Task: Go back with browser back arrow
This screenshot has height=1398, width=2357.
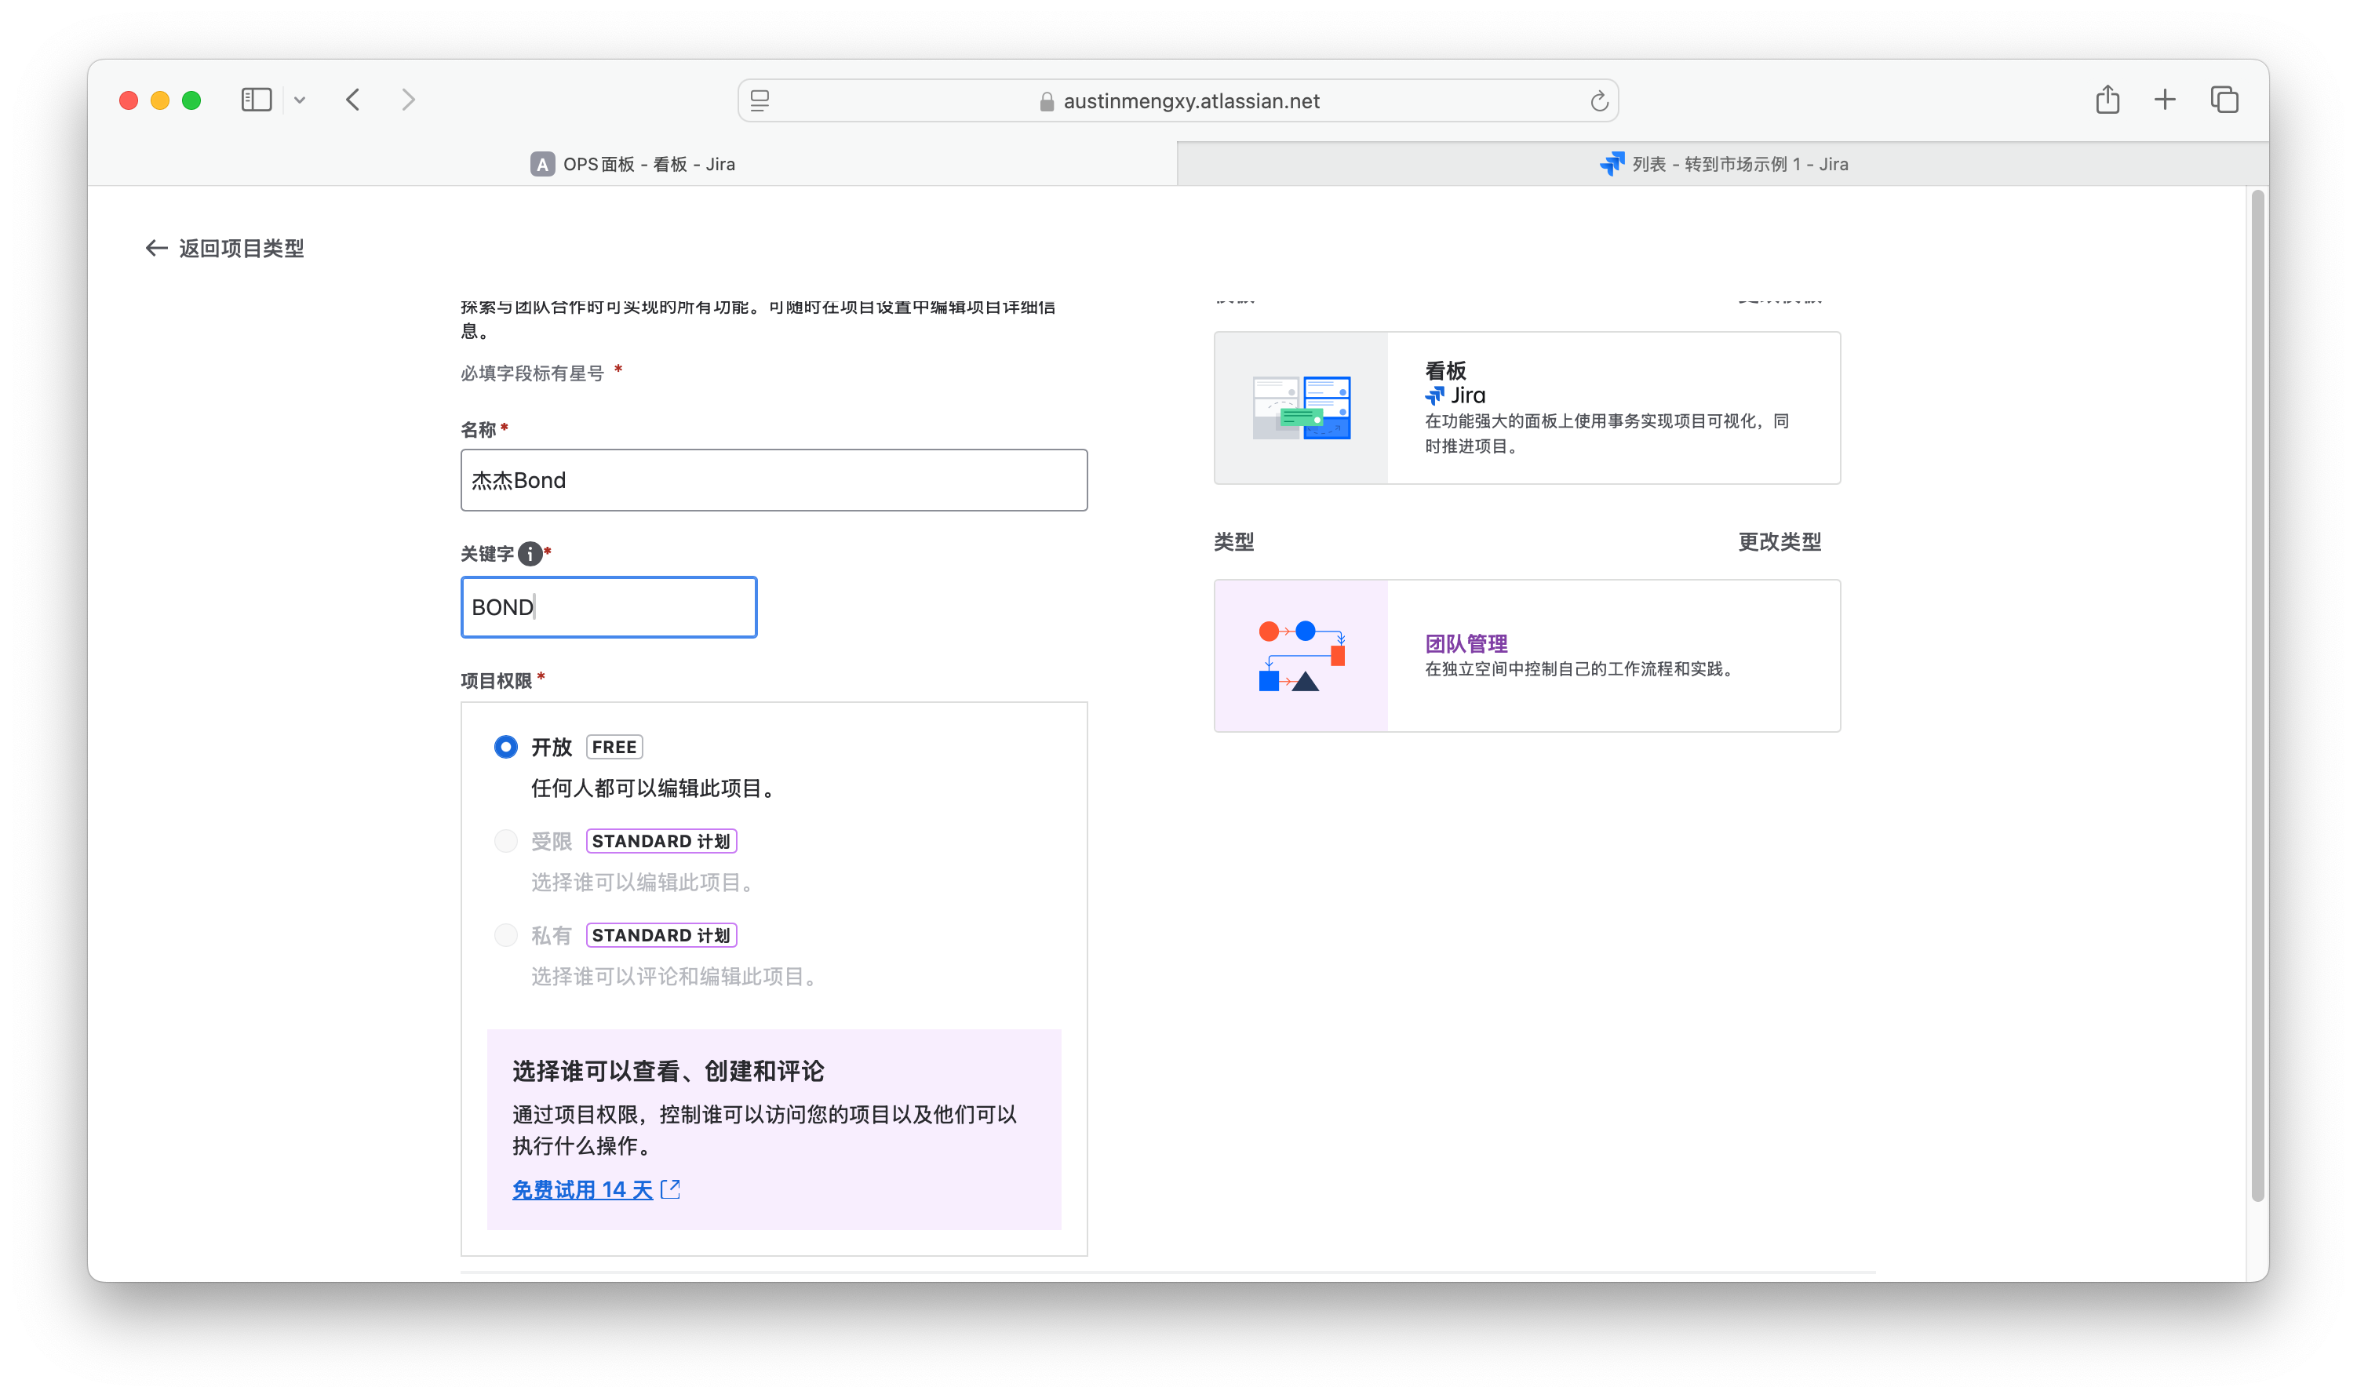Action: pos(353,100)
